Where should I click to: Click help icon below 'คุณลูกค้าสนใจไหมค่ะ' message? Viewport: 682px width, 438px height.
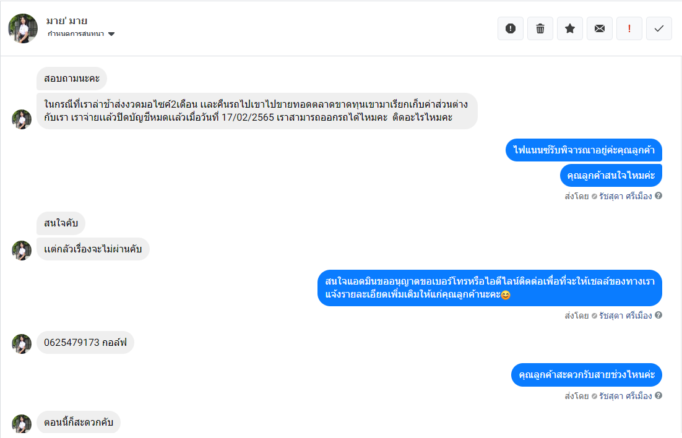click(x=658, y=195)
